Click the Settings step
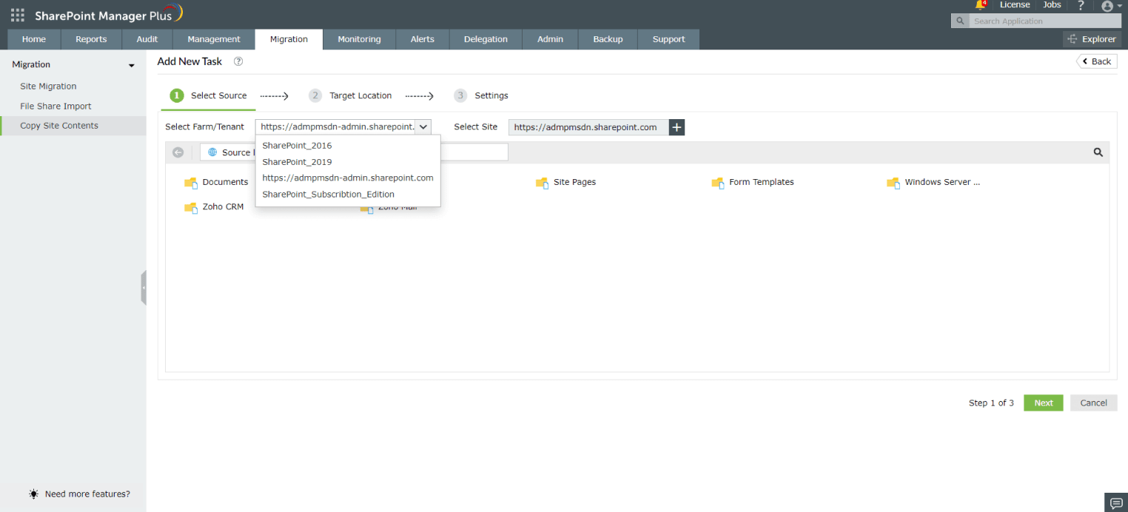 pos(481,95)
